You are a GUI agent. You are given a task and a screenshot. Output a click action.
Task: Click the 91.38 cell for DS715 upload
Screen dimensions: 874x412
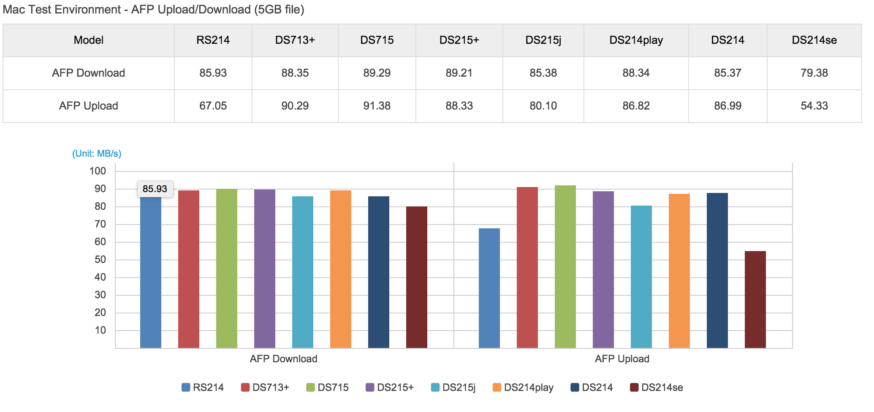click(x=377, y=106)
